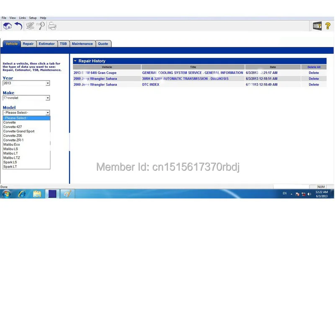Switch to the Estimator tab
Viewport: 335px width, 335px height.
(x=46, y=44)
